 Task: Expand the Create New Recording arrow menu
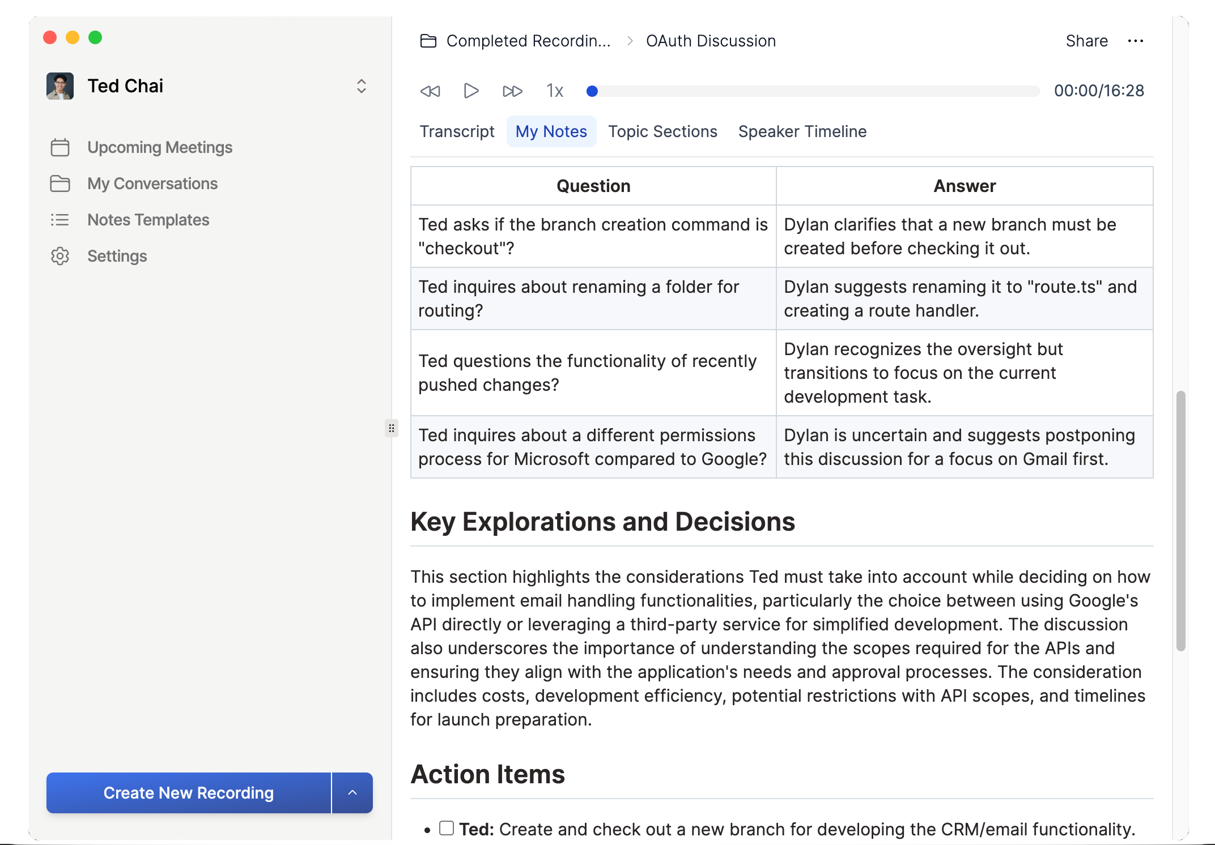coord(352,792)
